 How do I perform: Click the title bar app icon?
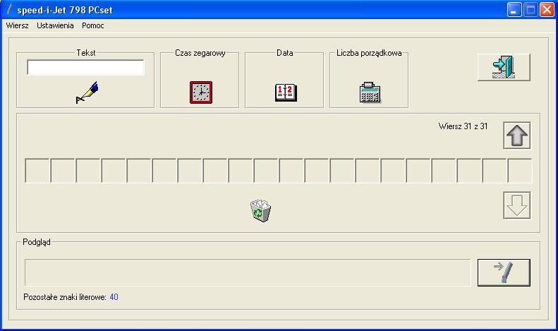[x=10, y=10]
